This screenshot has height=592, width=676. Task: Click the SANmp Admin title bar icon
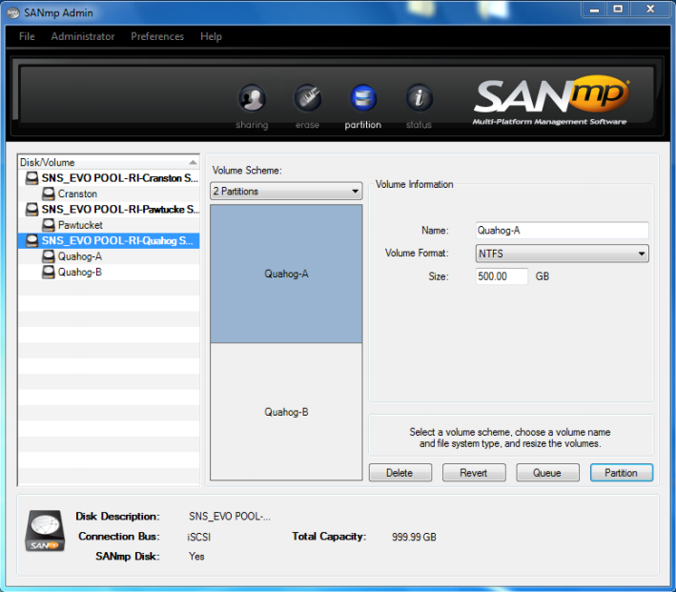13,13
